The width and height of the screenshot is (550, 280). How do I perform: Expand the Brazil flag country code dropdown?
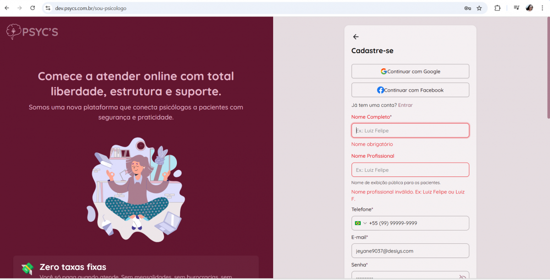click(x=361, y=223)
